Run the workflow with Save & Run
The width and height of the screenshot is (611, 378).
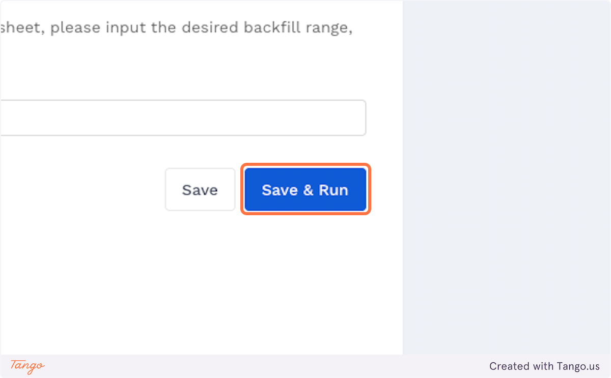[305, 190]
